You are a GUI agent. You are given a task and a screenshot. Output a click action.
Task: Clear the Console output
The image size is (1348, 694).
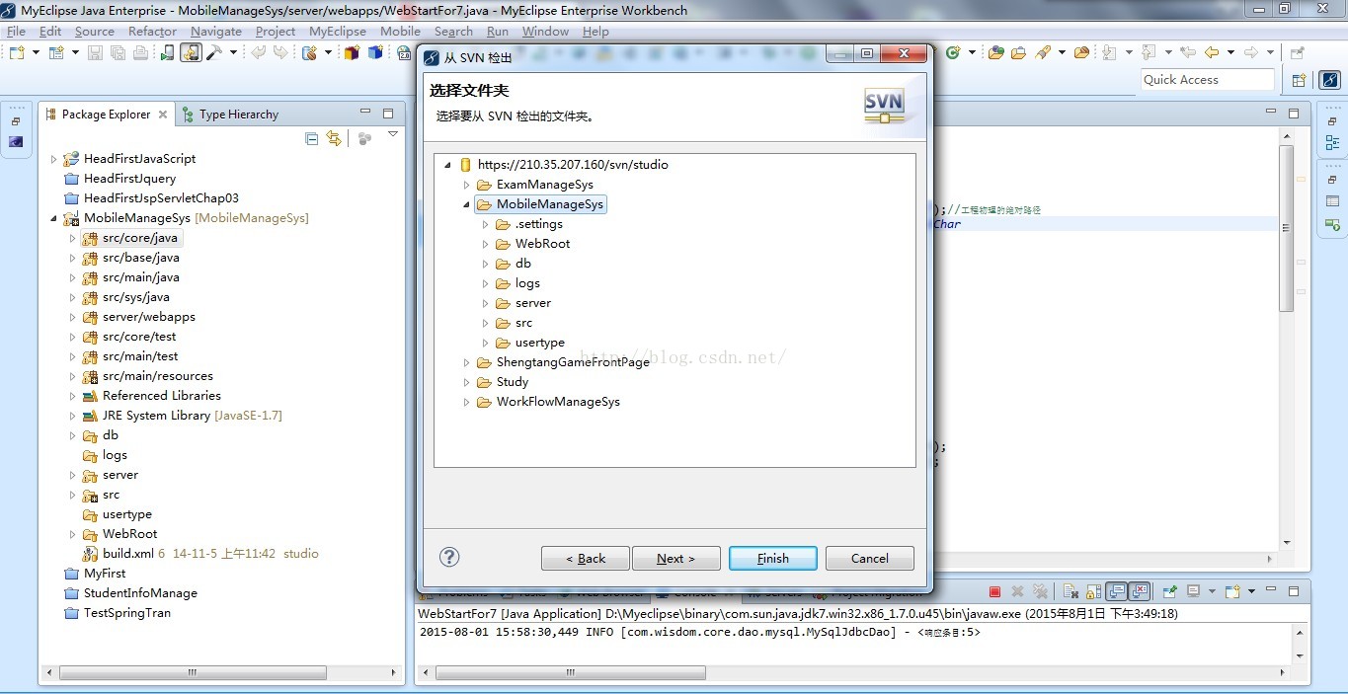click(x=1070, y=591)
